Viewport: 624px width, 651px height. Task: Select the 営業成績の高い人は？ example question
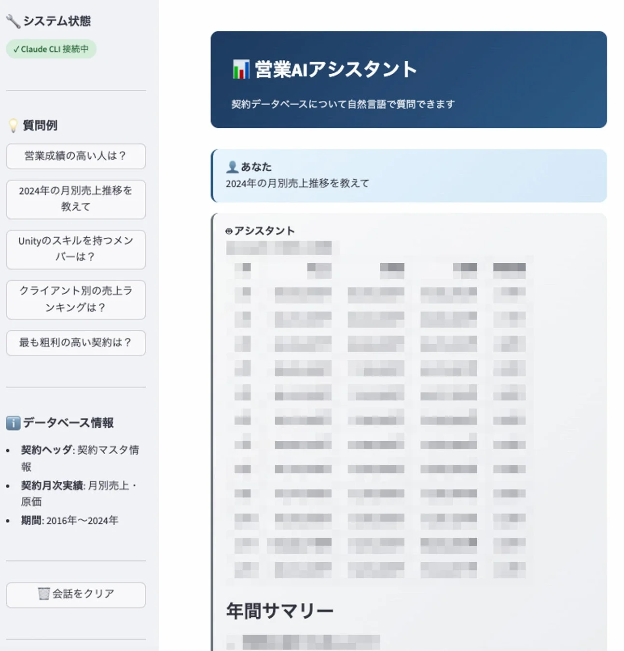point(75,156)
